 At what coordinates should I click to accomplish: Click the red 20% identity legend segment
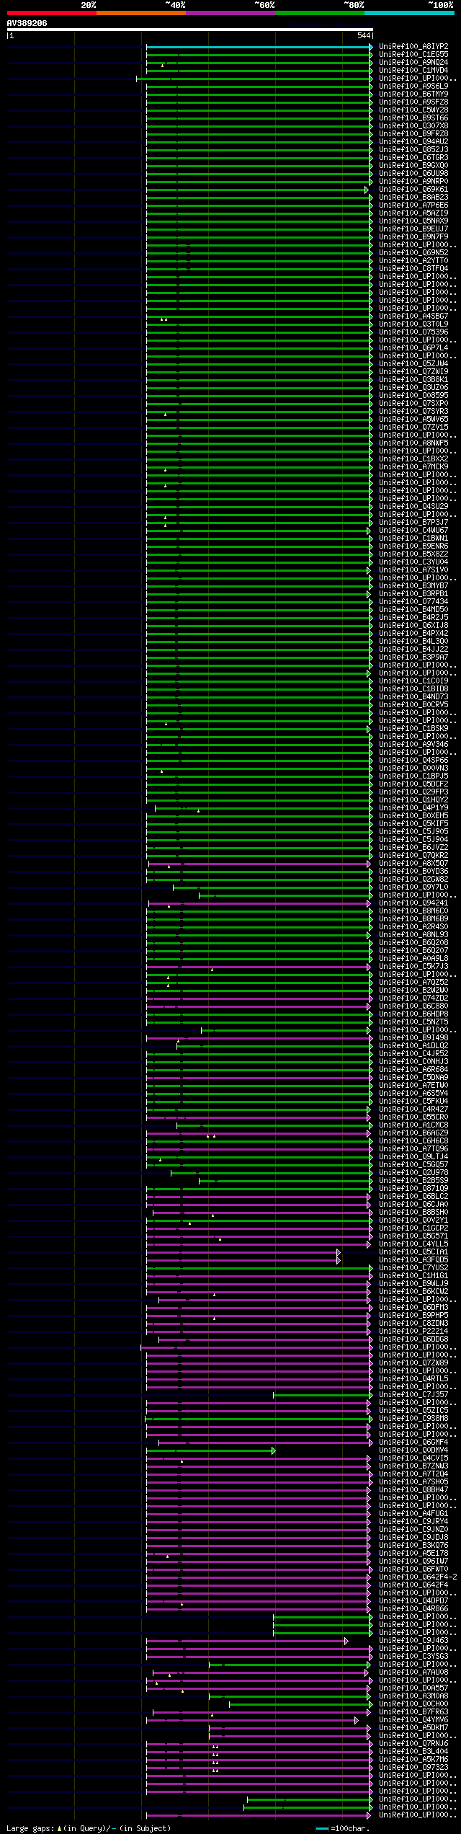click(x=51, y=13)
